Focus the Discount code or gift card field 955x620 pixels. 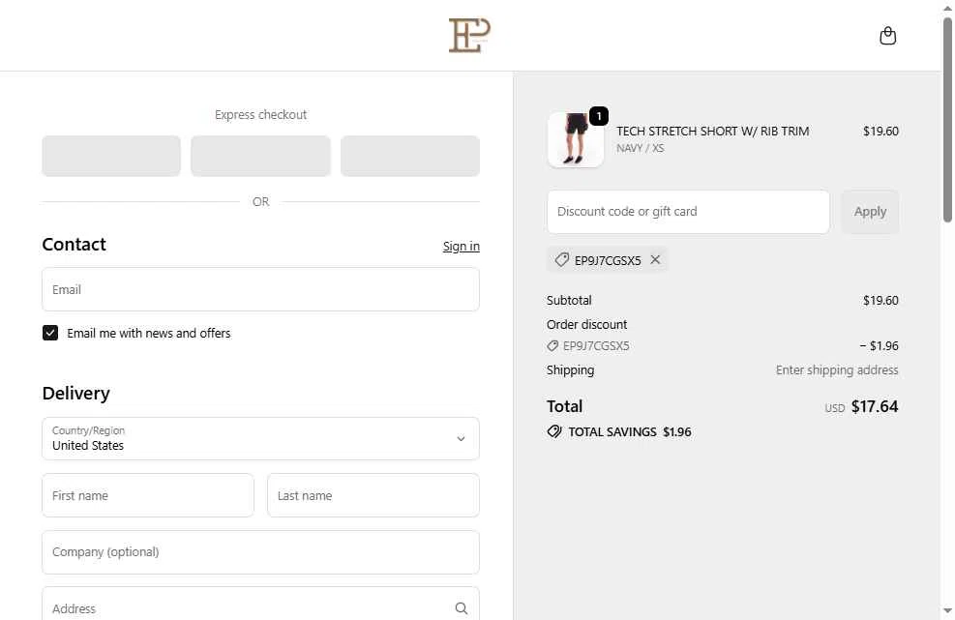point(688,211)
